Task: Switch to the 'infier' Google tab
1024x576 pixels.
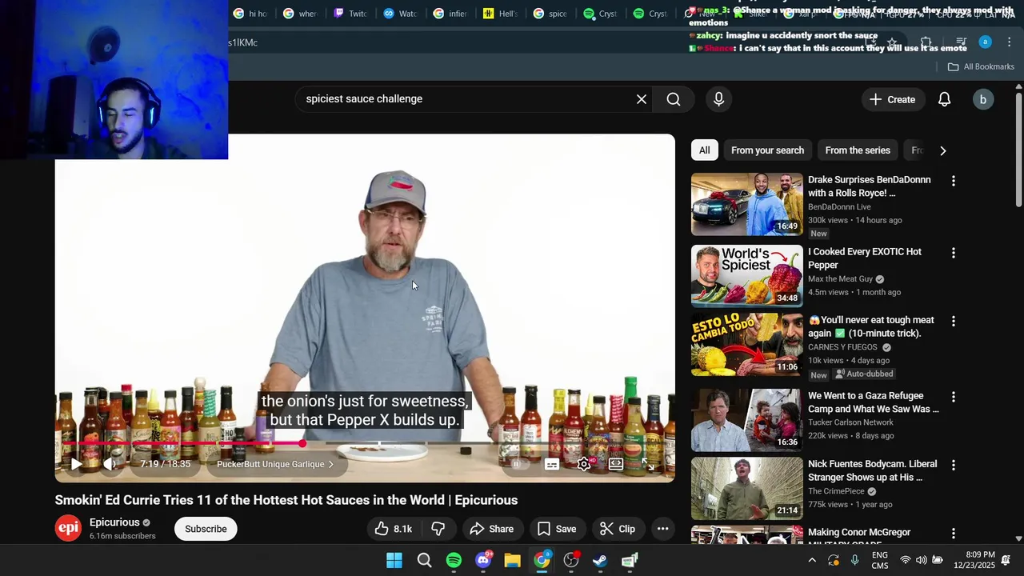Action: 450,14
